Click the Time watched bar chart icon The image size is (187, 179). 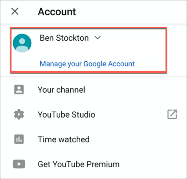coord(19,139)
